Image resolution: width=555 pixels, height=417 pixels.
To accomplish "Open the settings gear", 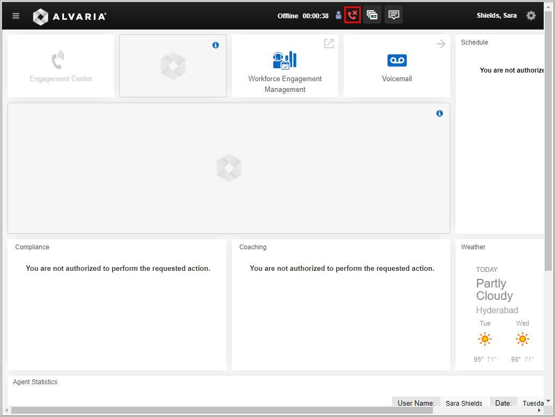I will click(x=531, y=16).
